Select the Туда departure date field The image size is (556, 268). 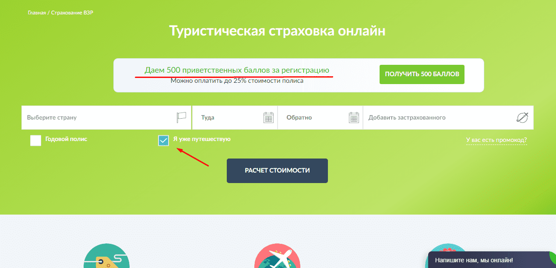(235, 117)
